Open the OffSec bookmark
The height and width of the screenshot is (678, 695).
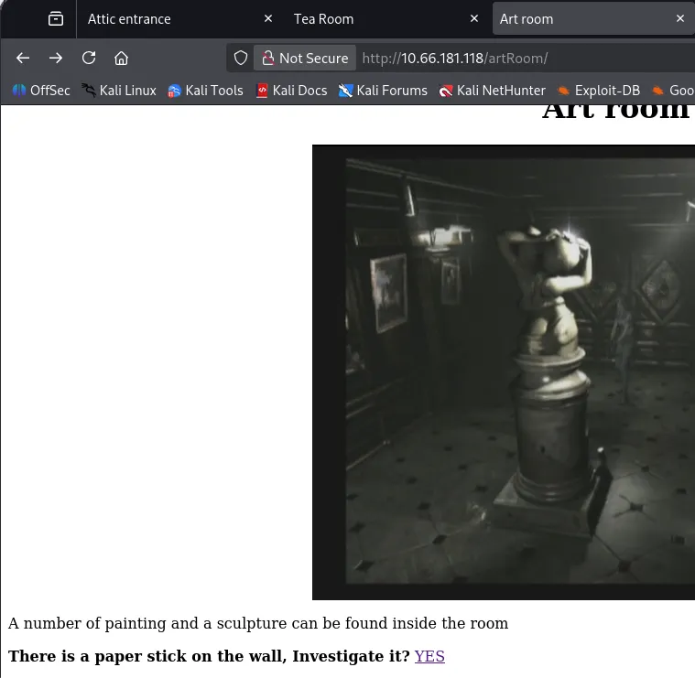pos(41,91)
